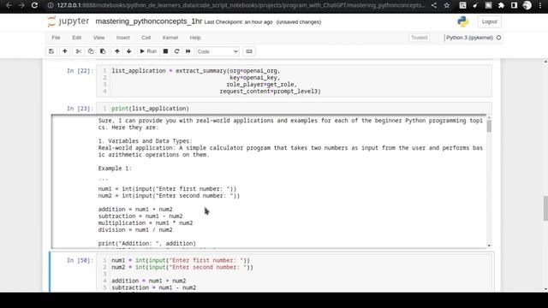Click the Python 3 (ipykernel) kernel name
Viewport: 548px width, 308px height.
point(469,38)
